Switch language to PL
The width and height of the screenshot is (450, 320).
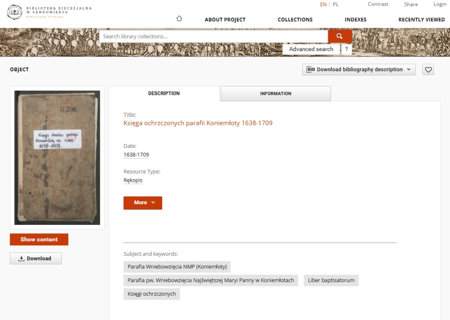[336, 4]
